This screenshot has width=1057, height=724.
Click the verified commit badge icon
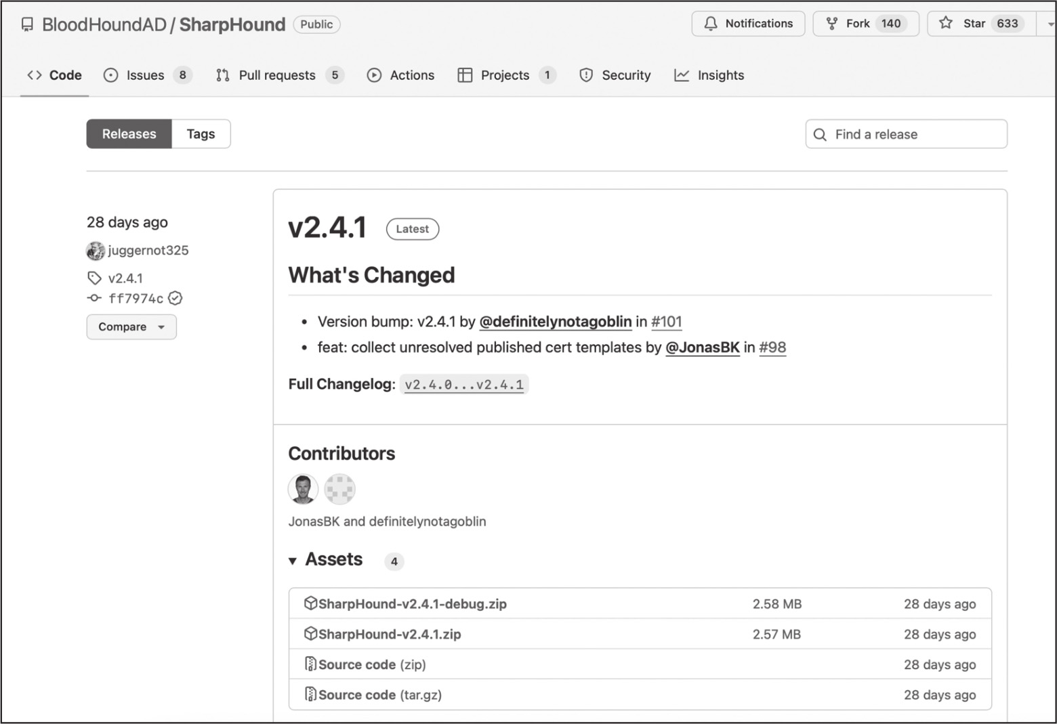(175, 298)
